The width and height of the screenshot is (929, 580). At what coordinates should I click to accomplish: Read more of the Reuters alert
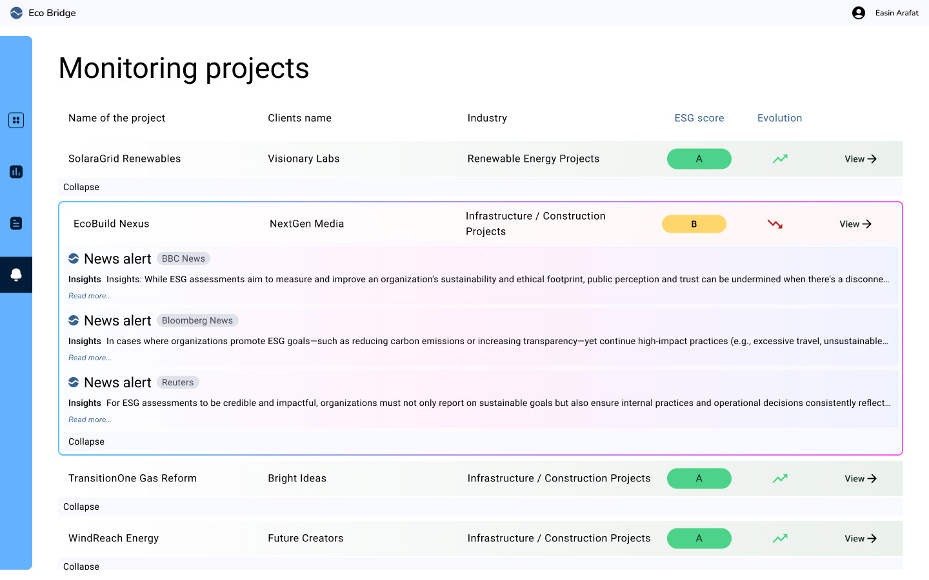pyautogui.click(x=90, y=420)
